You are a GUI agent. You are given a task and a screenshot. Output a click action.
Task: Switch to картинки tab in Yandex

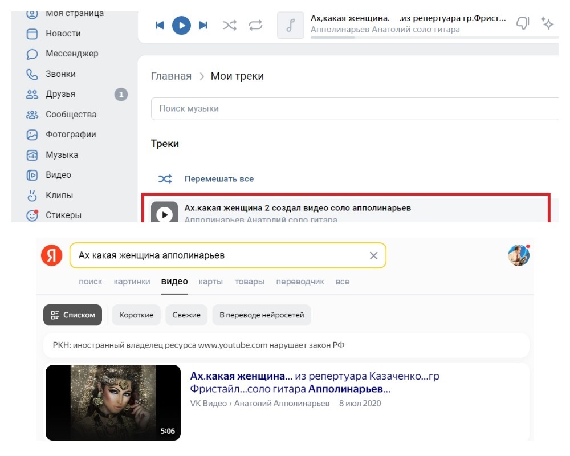pyautogui.click(x=132, y=282)
